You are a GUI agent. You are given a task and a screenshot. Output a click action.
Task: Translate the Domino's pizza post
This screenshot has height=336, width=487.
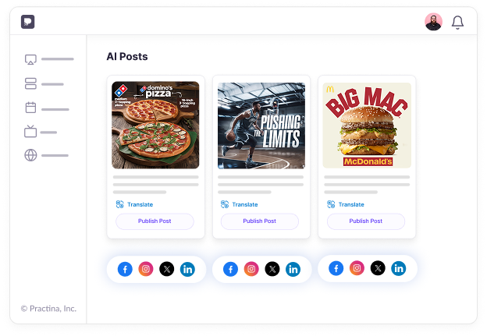(x=134, y=204)
